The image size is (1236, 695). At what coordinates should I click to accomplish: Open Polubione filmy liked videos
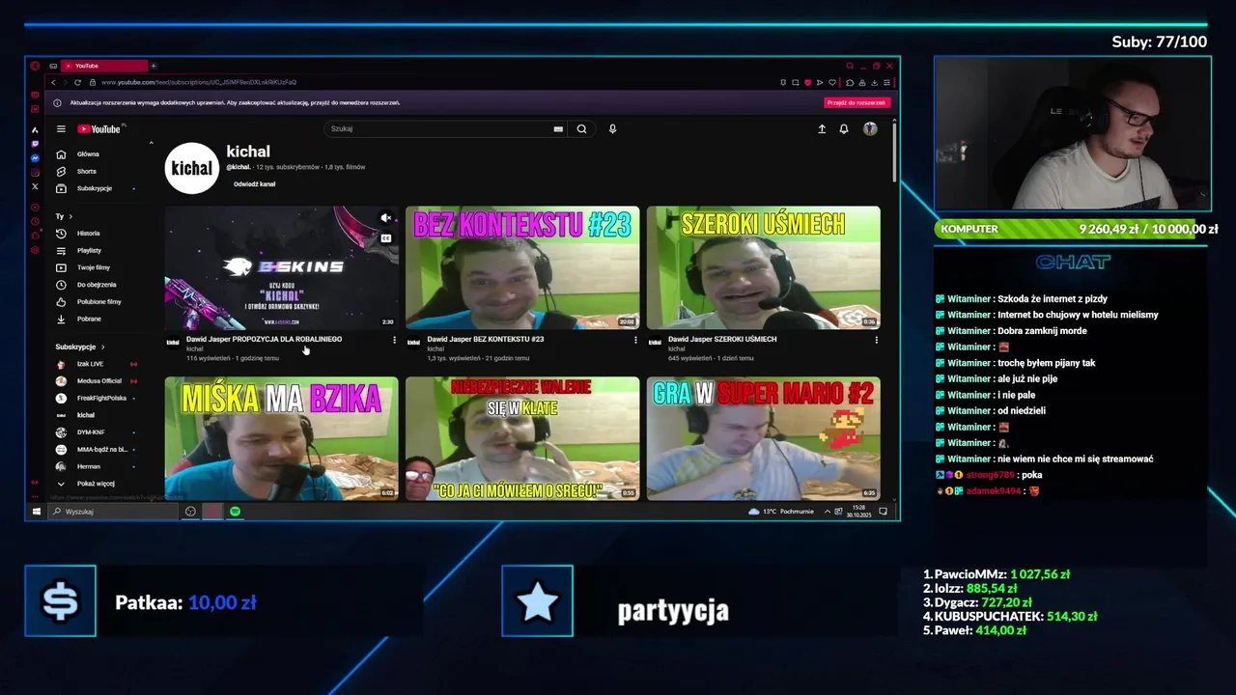98,302
